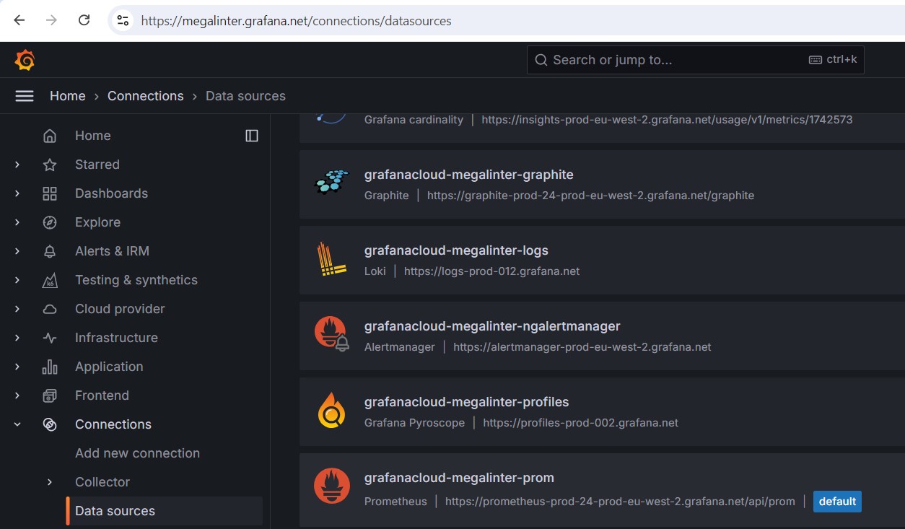Open grafanacloud-megalinter-logs data source
Viewport: 905px width, 529px height.
[x=456, y=250]
